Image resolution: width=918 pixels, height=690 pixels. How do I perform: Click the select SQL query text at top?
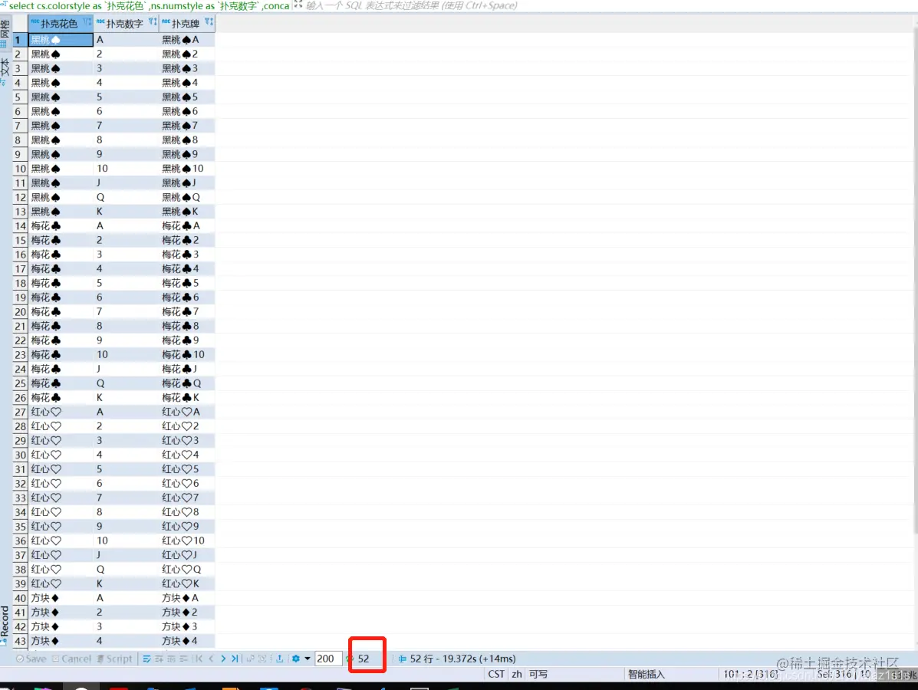pos(150,6)
